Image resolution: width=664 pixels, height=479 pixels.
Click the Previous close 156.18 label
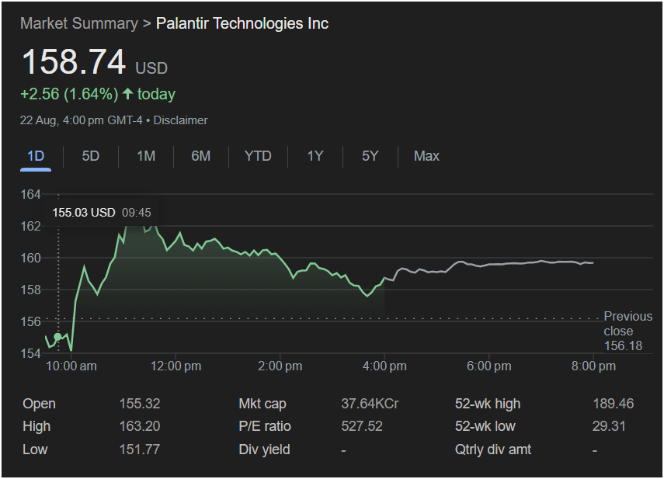click(627, 331)
